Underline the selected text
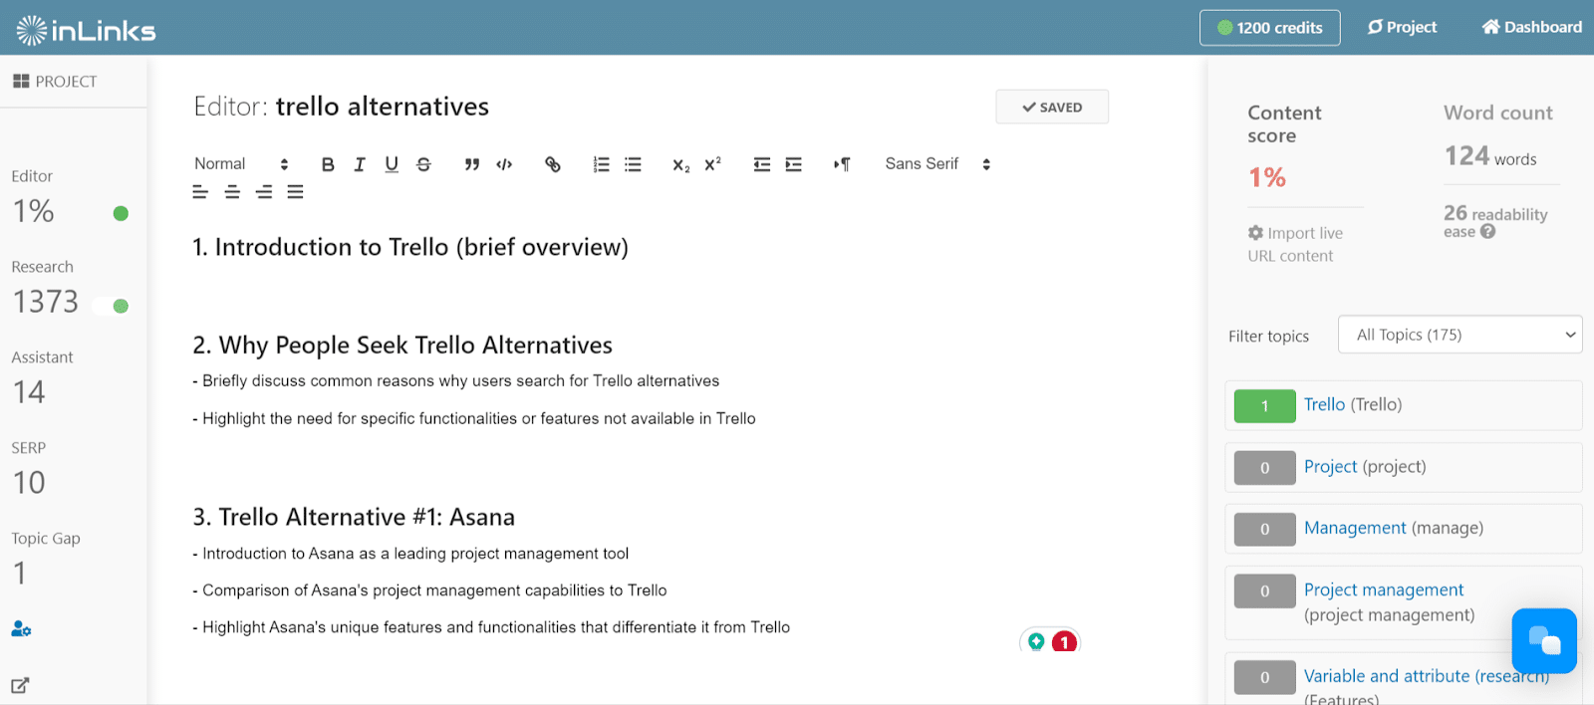The height and width of the screenshot is (705, 1594). 392,164
